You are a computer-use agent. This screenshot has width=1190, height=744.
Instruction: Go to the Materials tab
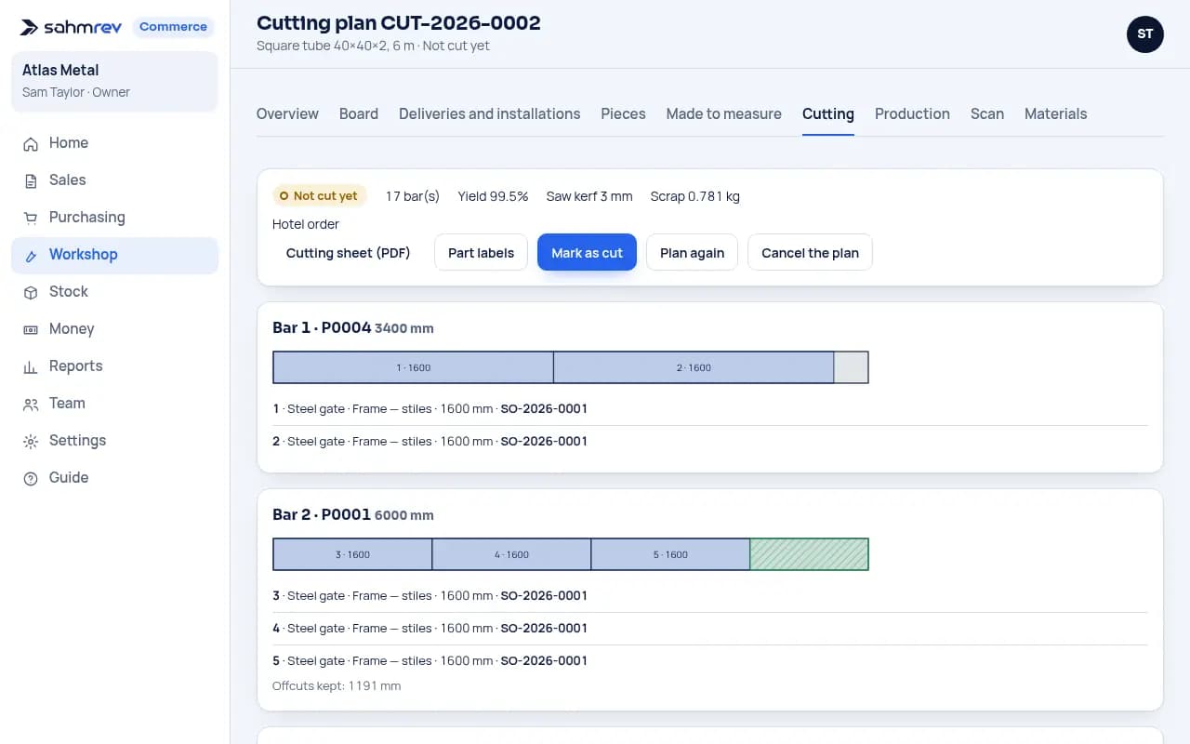click(1055, 113)
